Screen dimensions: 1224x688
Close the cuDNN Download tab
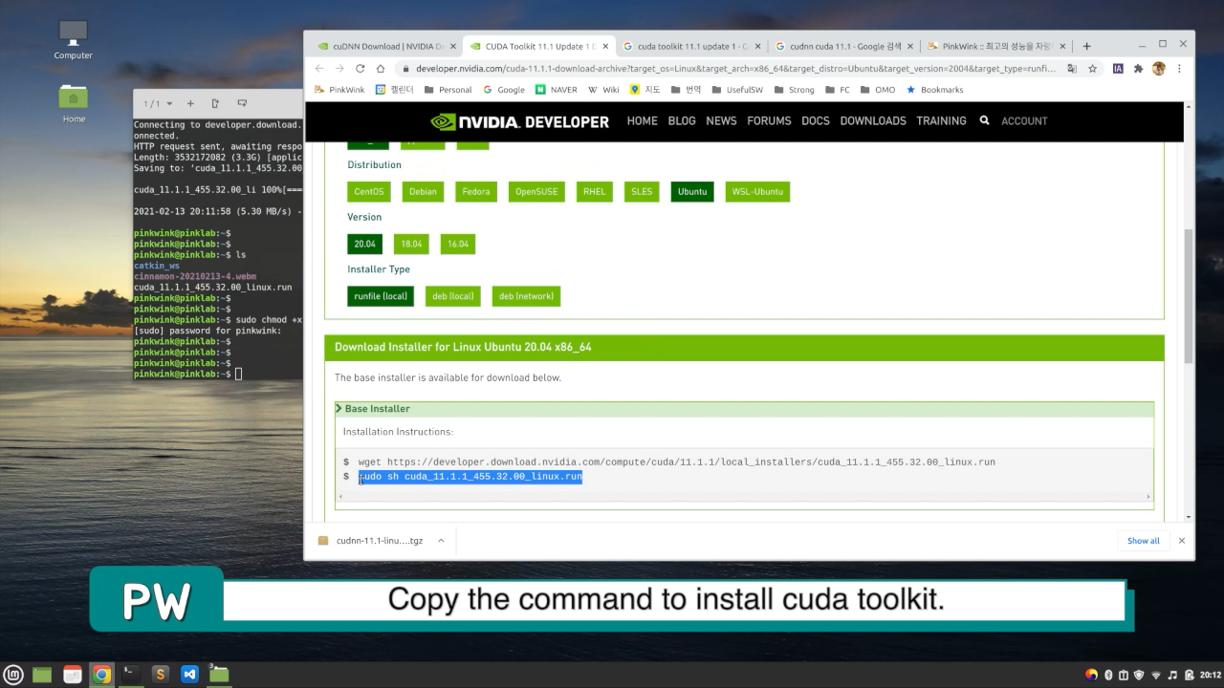tap(452, 46)
